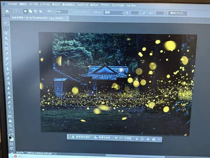Swap width and height values
The width and height of the screenshot is (210, 158).
click(x=143, y=13)
